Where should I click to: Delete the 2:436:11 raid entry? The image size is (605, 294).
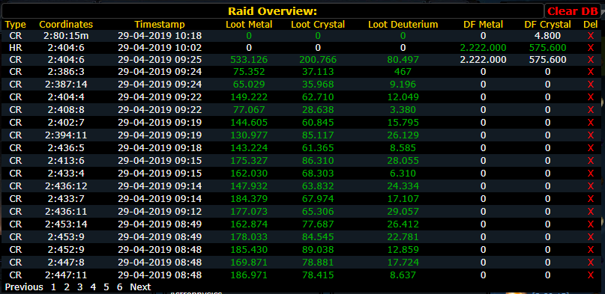click(590, 211)
